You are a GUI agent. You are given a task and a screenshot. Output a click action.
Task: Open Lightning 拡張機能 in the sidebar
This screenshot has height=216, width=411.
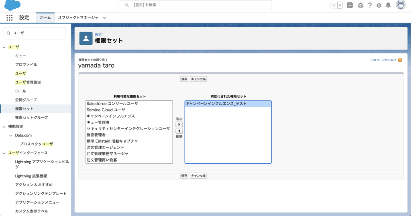pyautogui.click(x=31, y=176)
